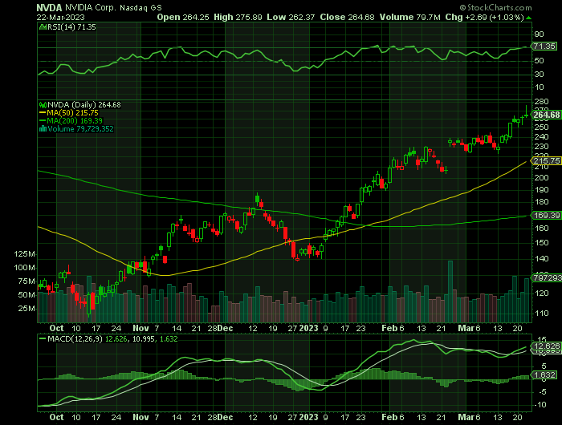Click the Volume bars legend icon

[43, 129]
